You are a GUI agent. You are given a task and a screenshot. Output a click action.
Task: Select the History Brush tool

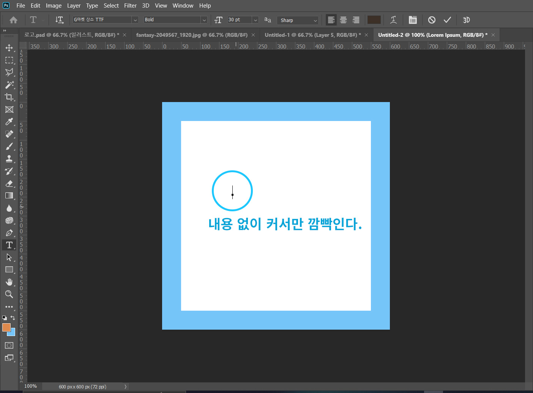pos(9,171)
